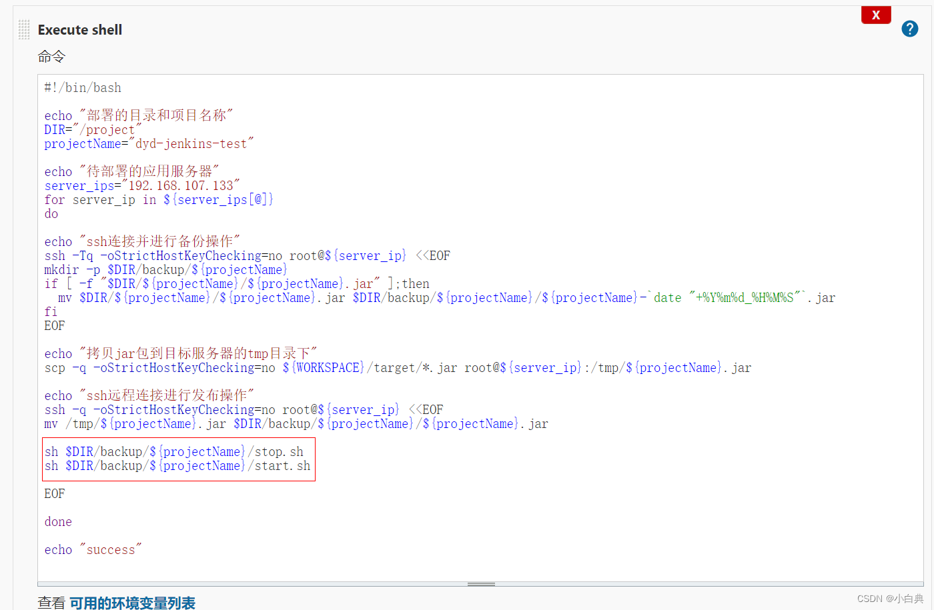Click the mkdir -p backup line

(165, 270)
